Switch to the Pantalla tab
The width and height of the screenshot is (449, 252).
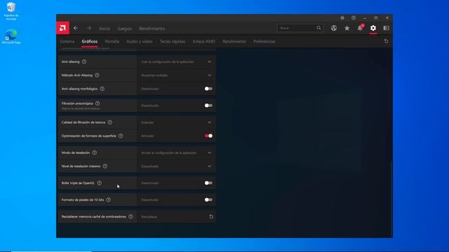tap(112, 41)
